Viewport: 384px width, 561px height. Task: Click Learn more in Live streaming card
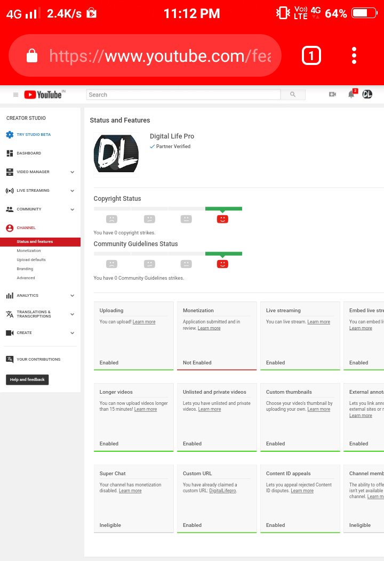tap(319, 322)
